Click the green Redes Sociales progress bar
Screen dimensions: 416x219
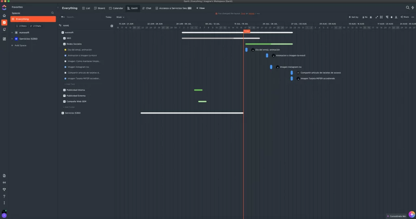[x=269, y=44]
